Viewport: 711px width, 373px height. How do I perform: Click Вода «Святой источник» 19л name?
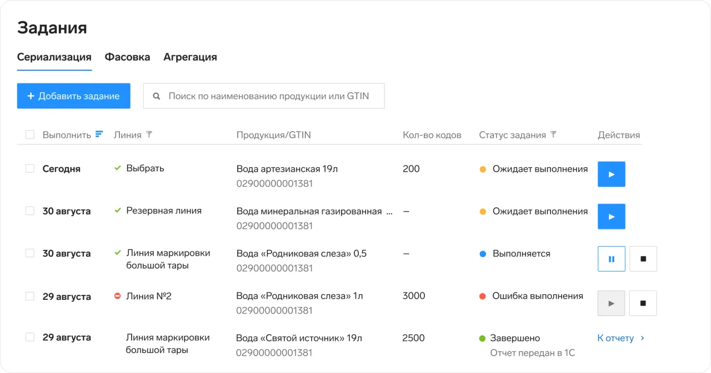tap(299, 338)
